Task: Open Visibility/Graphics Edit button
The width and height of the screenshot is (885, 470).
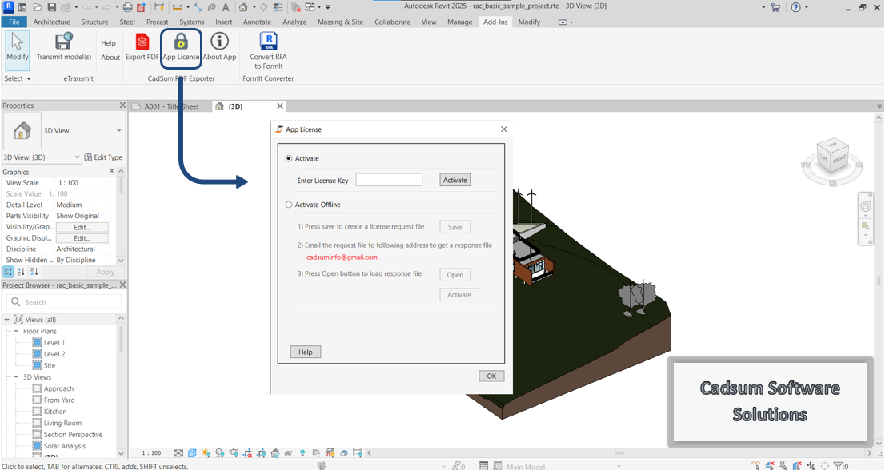Action: click(x=82, y=227)
